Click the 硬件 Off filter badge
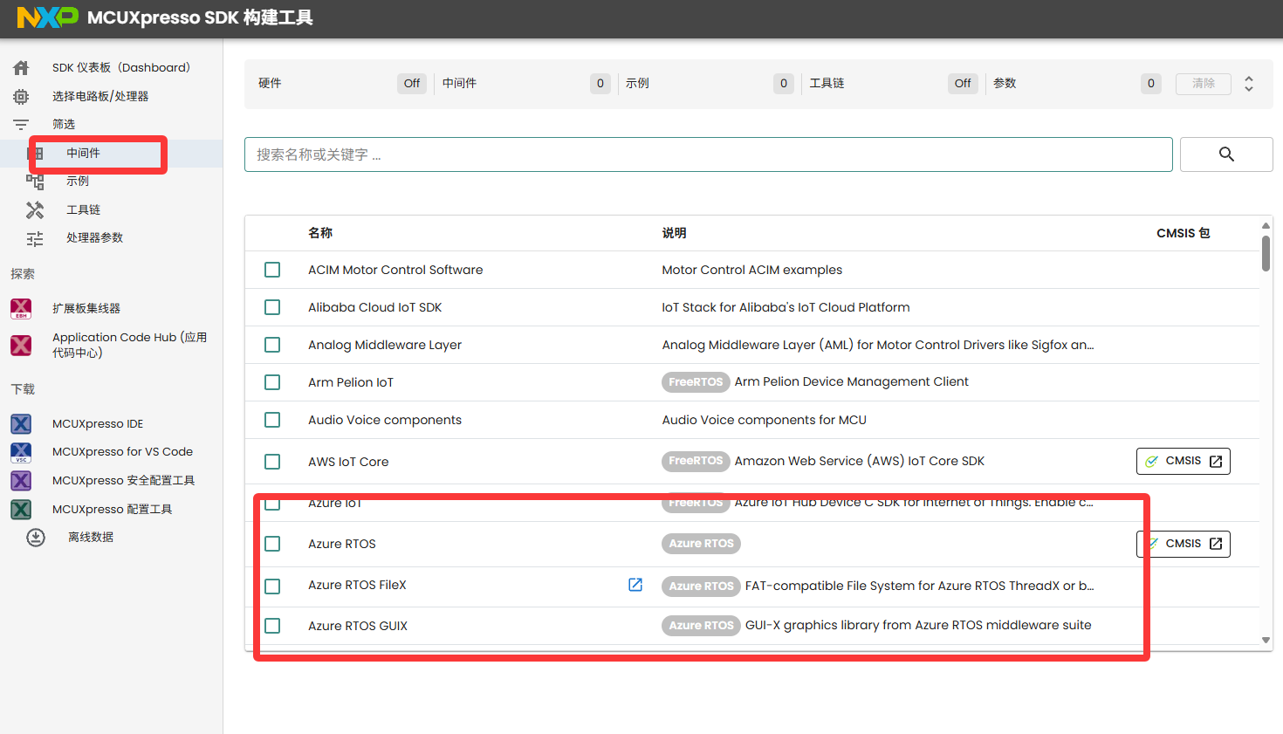 [412, 84]
